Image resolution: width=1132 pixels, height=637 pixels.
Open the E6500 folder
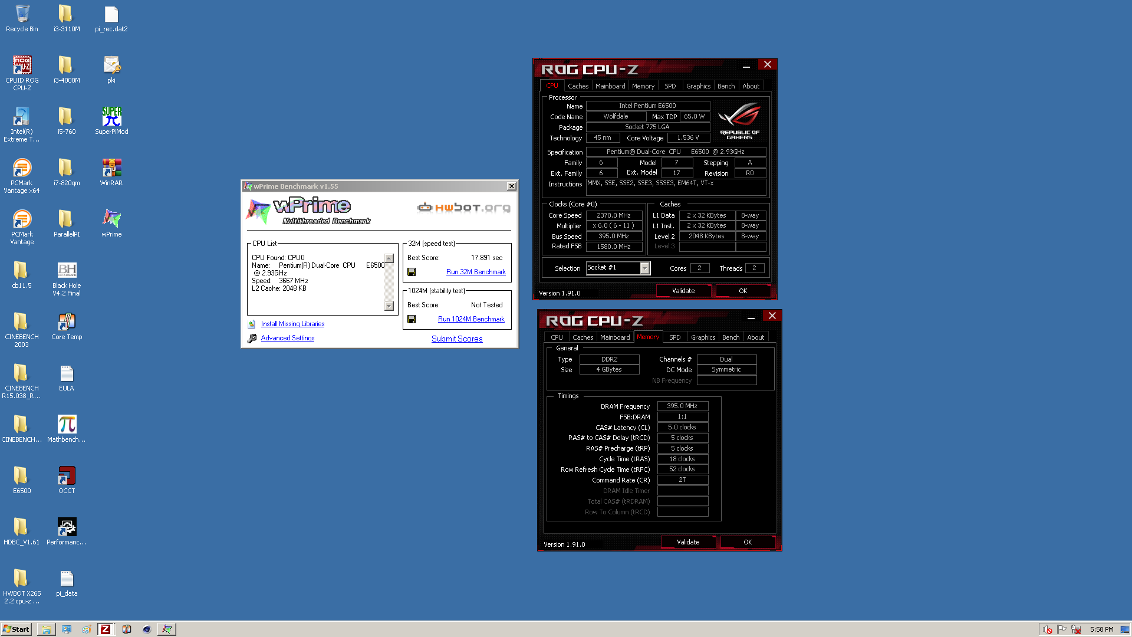click(x=22, y=480)
